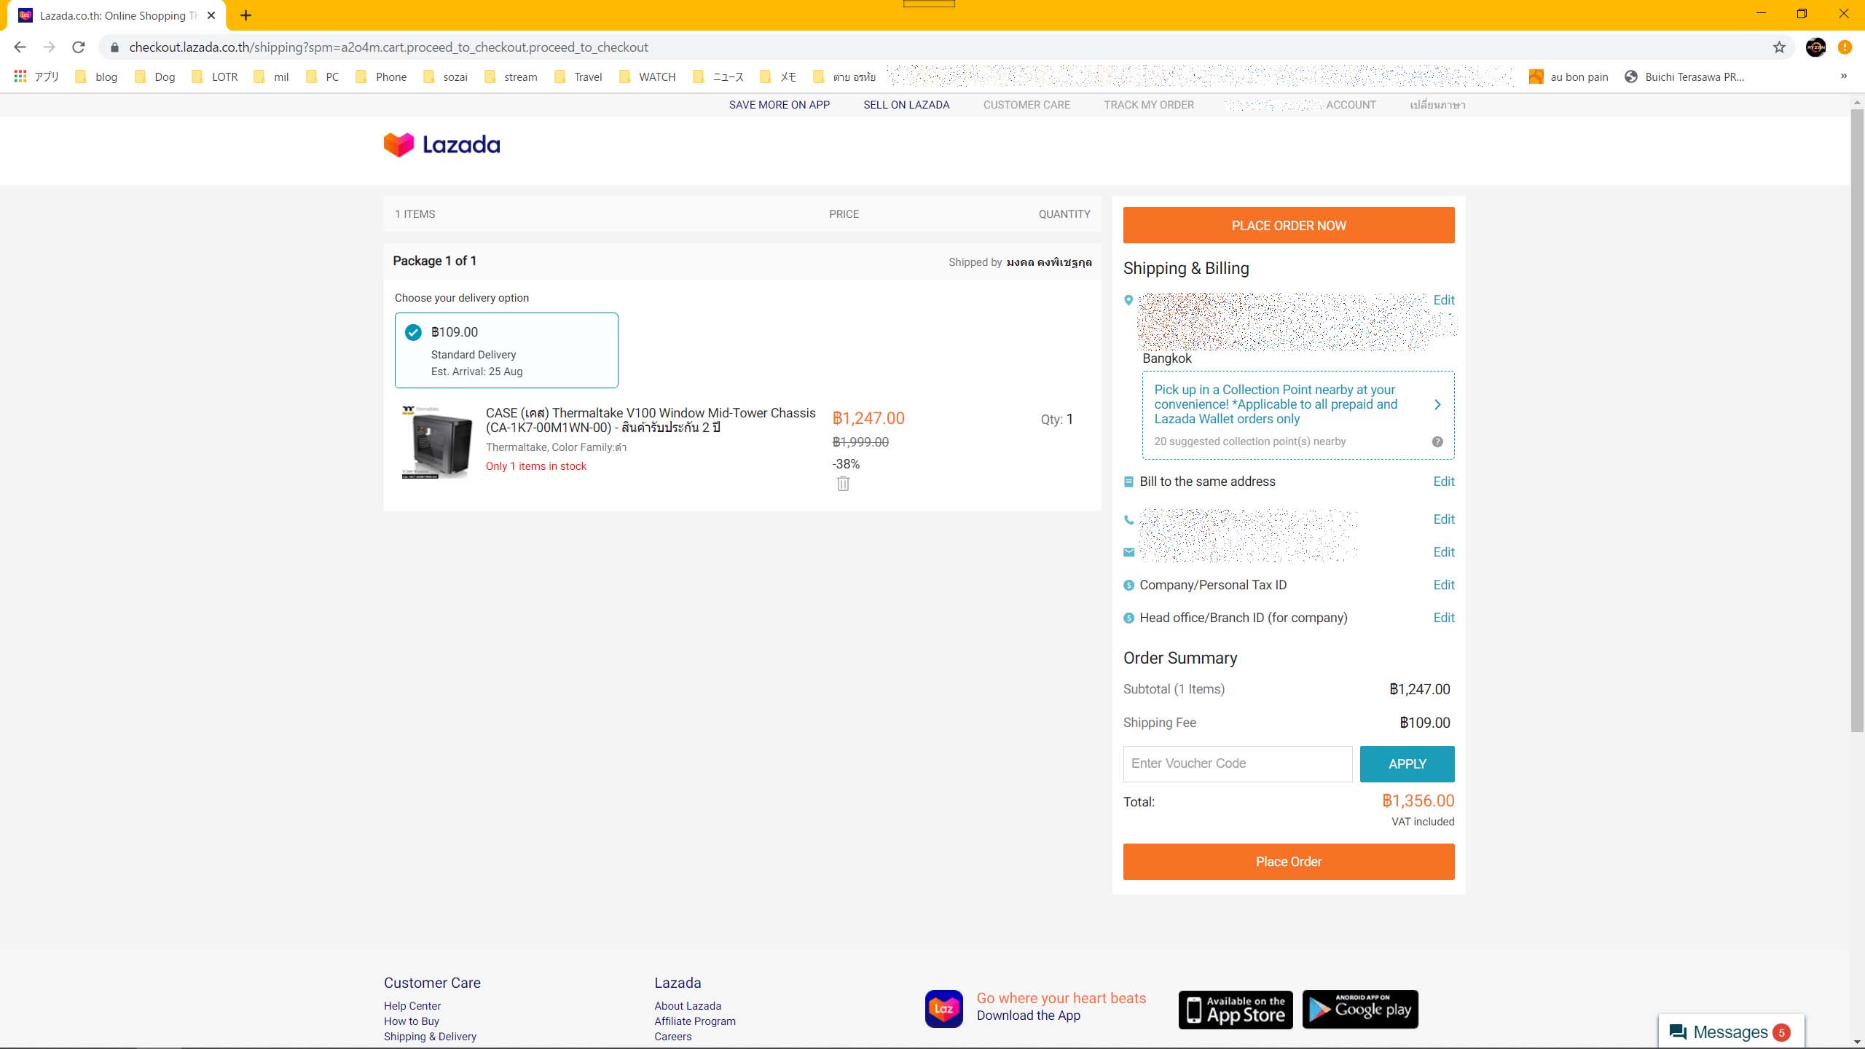Open the Messages chat widget

pos(1731,1032)
